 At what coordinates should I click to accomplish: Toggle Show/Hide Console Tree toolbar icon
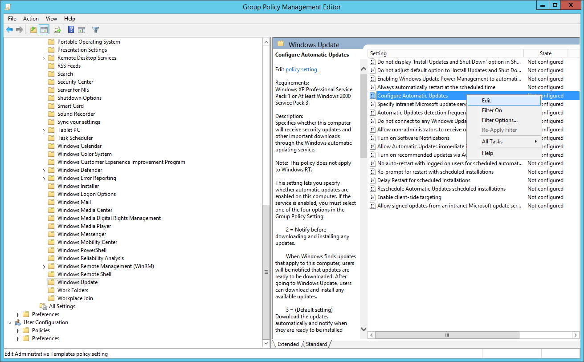[44, 30]
